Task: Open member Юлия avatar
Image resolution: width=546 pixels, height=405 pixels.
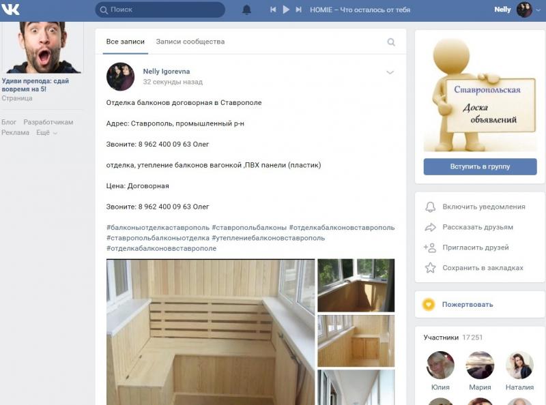Action: pos(440,365)
